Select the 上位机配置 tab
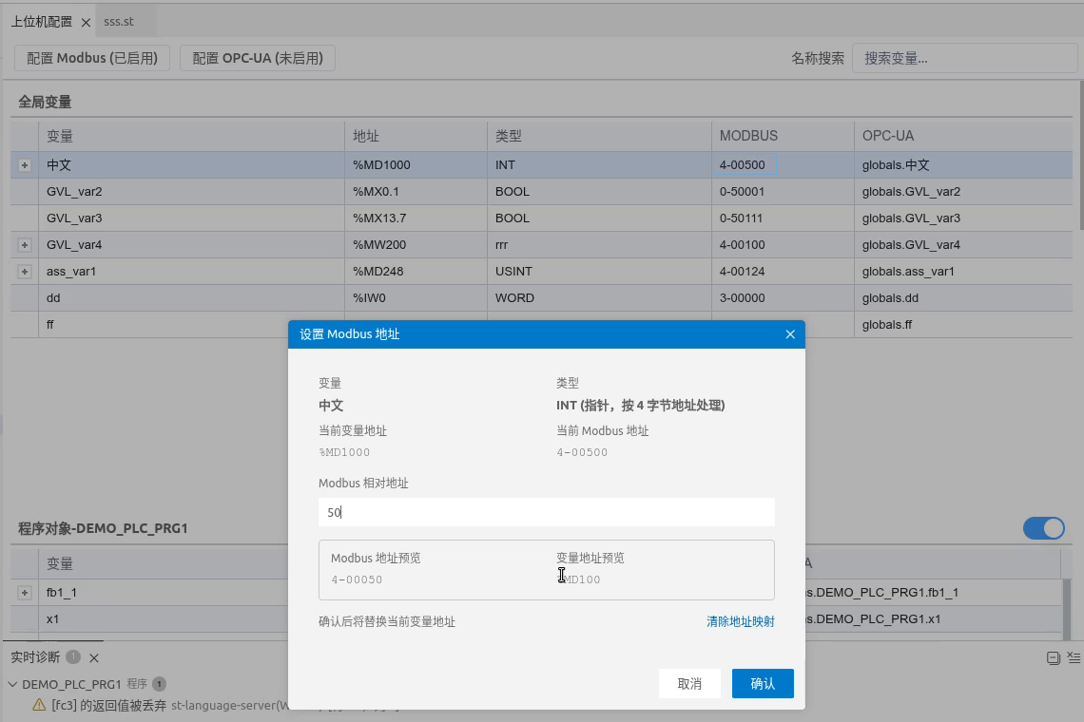1084x722 pixels. tap(42, 22)
